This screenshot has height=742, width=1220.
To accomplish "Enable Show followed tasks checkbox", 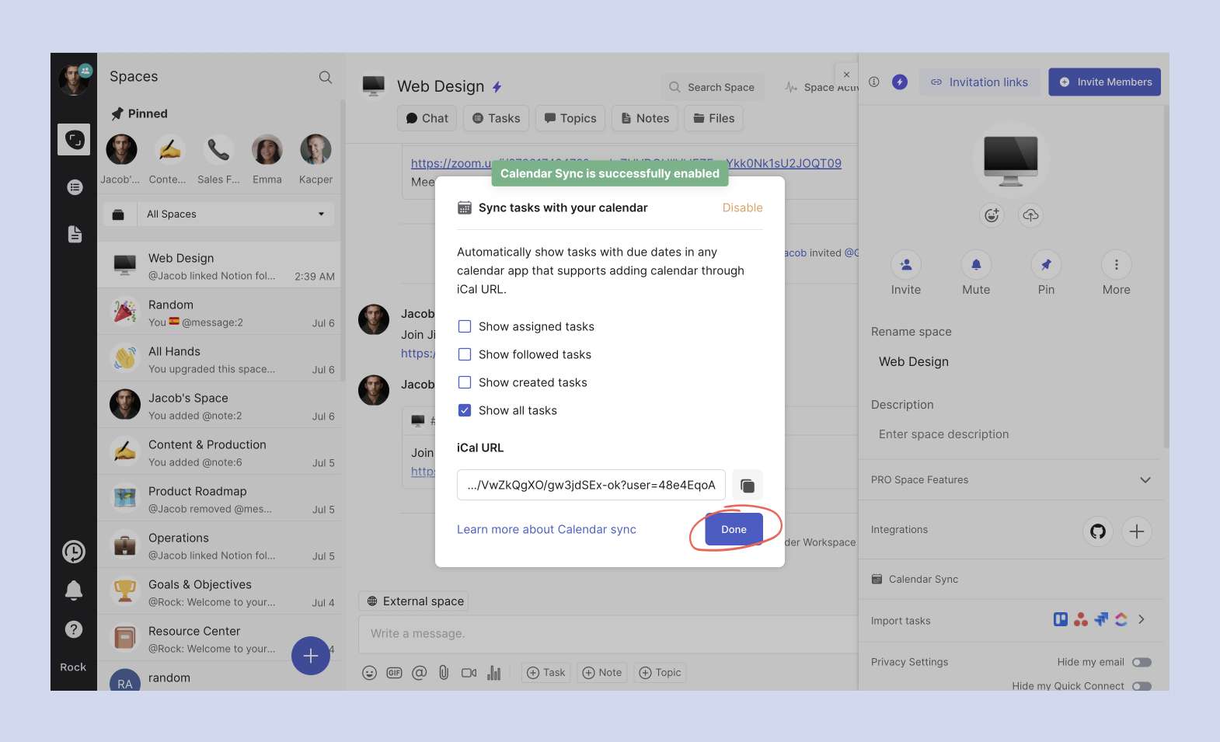I will click(x=465, y=355).
